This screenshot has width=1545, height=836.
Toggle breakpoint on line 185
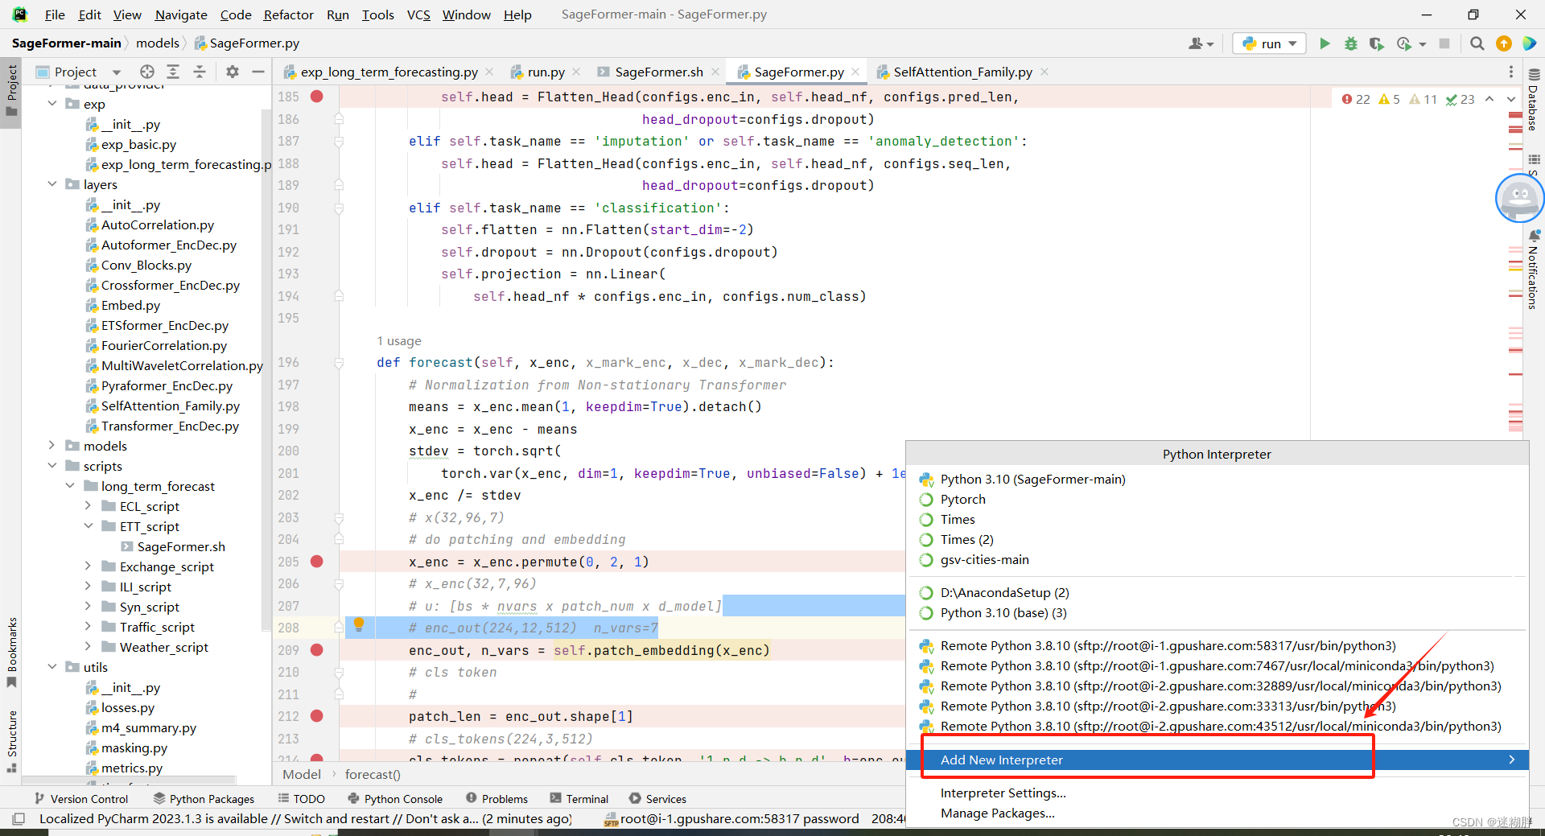[317, 97]
